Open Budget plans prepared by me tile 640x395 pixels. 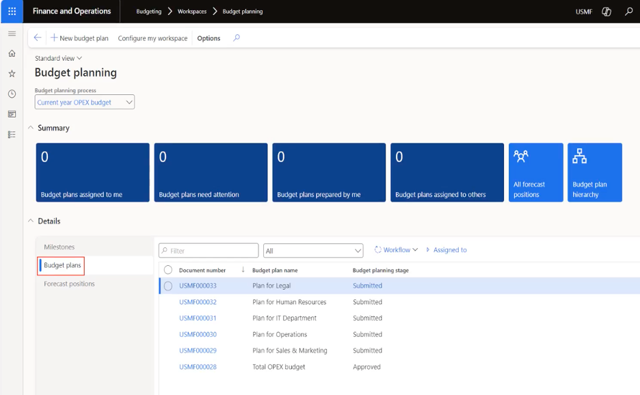(x=329, y=172)
